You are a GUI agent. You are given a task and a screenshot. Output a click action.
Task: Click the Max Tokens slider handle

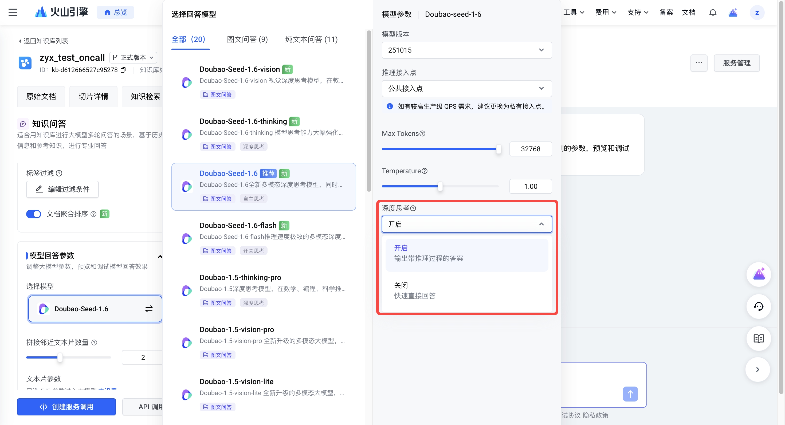[x=498, y=149]
